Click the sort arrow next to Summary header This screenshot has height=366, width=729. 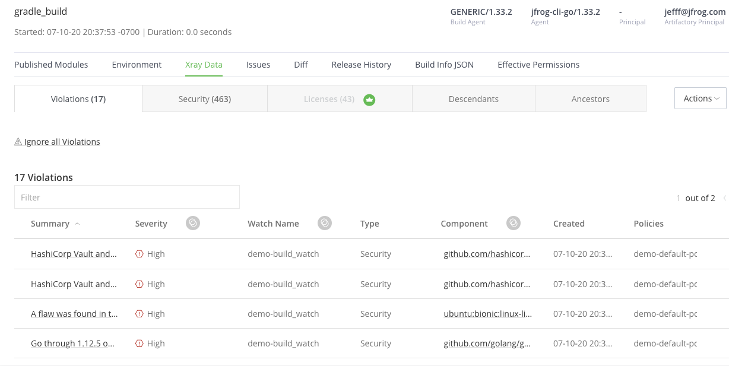[x=77, y=224]
